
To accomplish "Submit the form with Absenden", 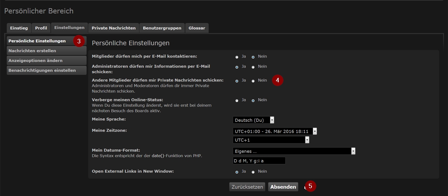I will 283,187.
